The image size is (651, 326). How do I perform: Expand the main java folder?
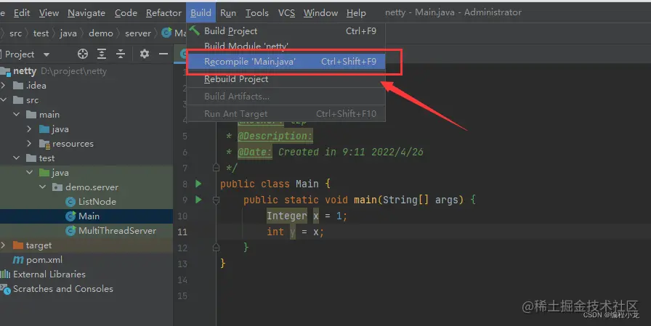tap(29, 129)
